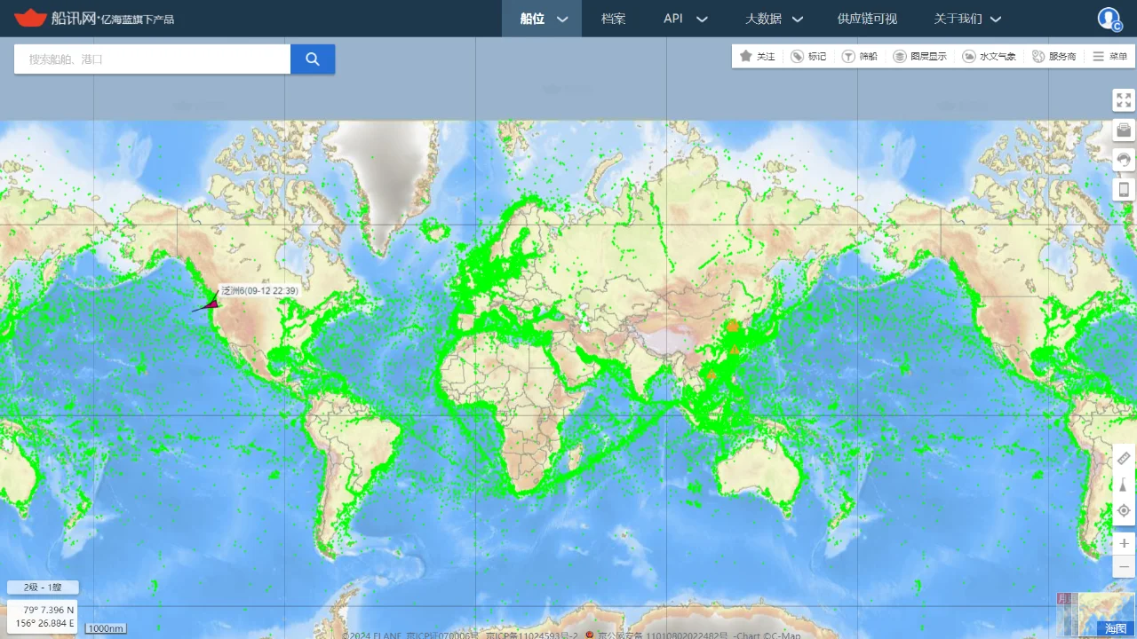Open the 标记 tag marker tool
Screen dimensions: 1137x639
(x=808, y=56)
